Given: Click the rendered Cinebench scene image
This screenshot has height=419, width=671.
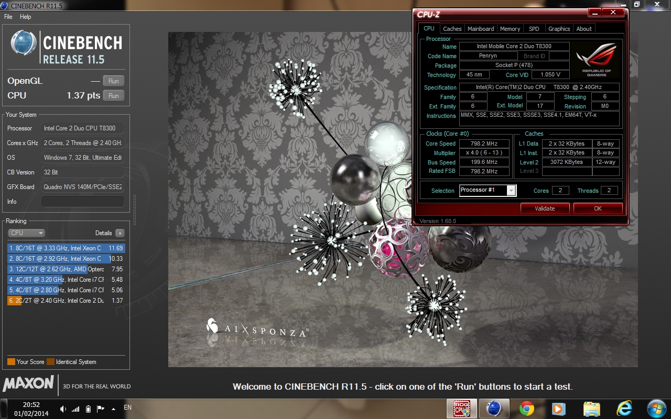Looking at the screenshot, I should [x=403, y=200].
